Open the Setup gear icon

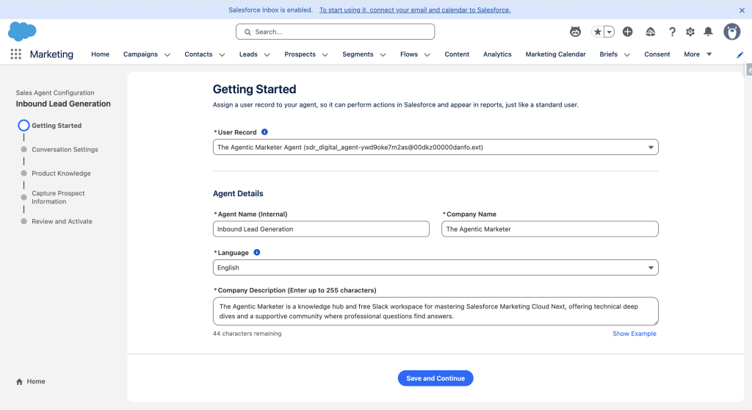coord(690,32)
